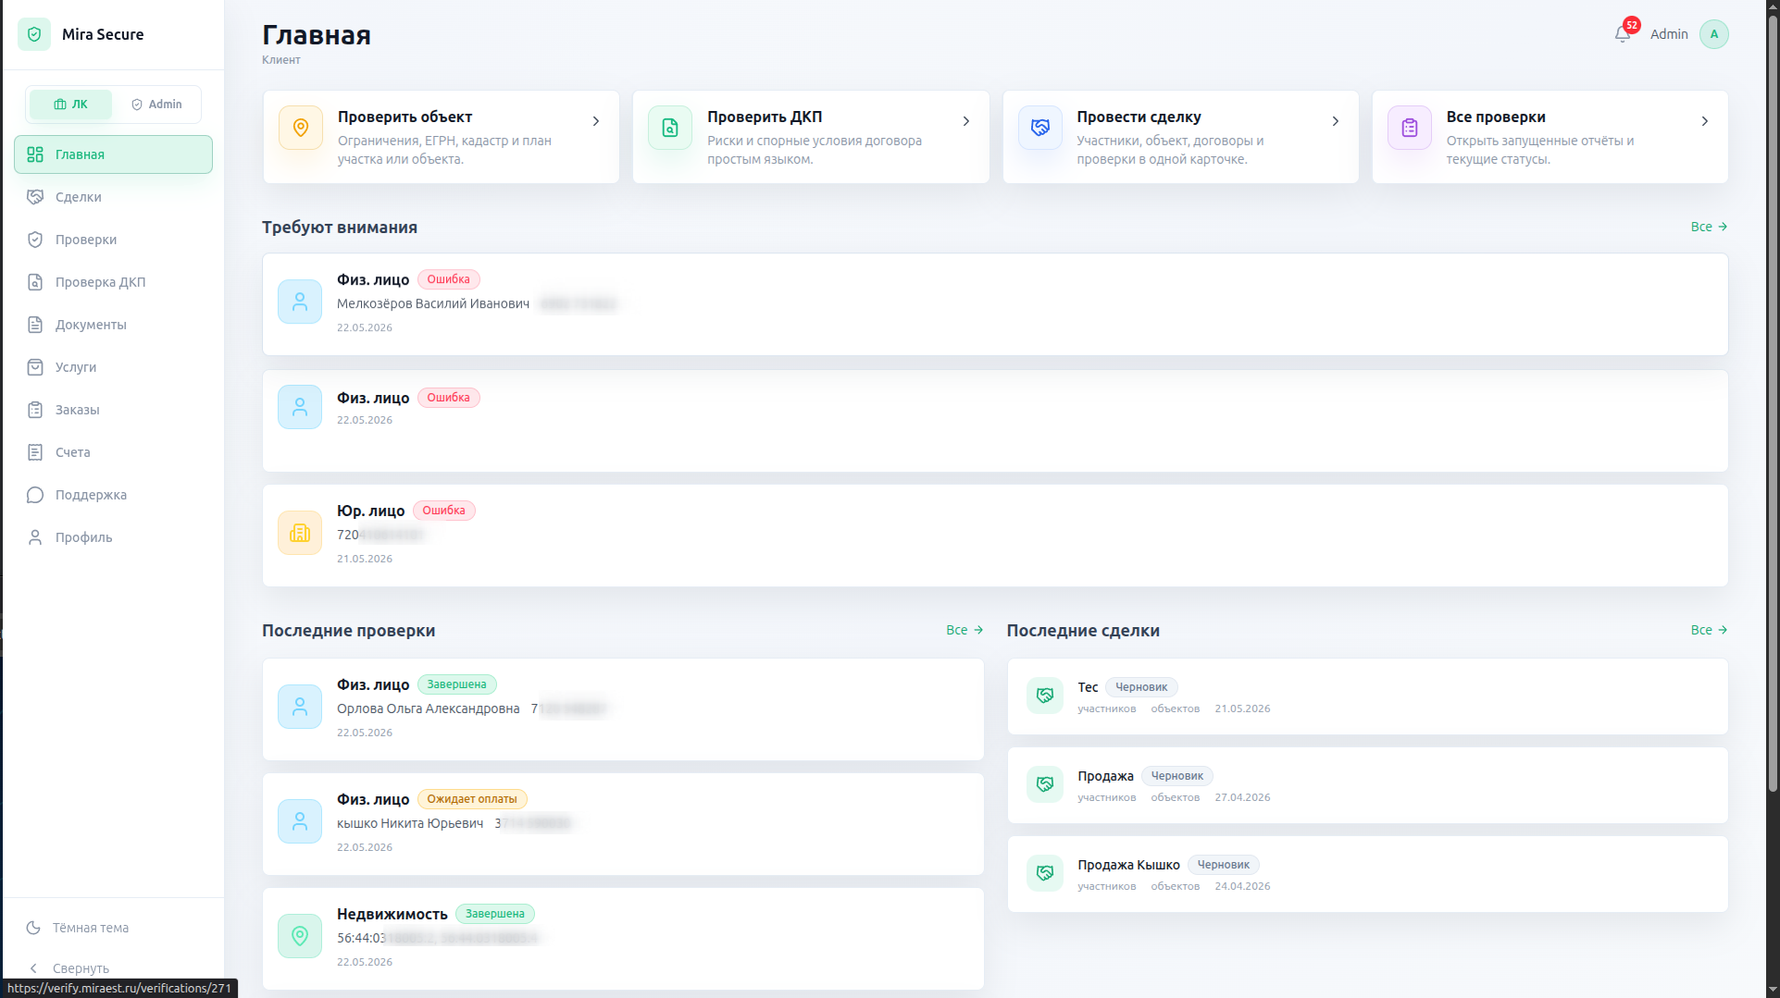1780x998 pixels.
Task: Open Услуги in the sidebar
Action: pos(113,367)
